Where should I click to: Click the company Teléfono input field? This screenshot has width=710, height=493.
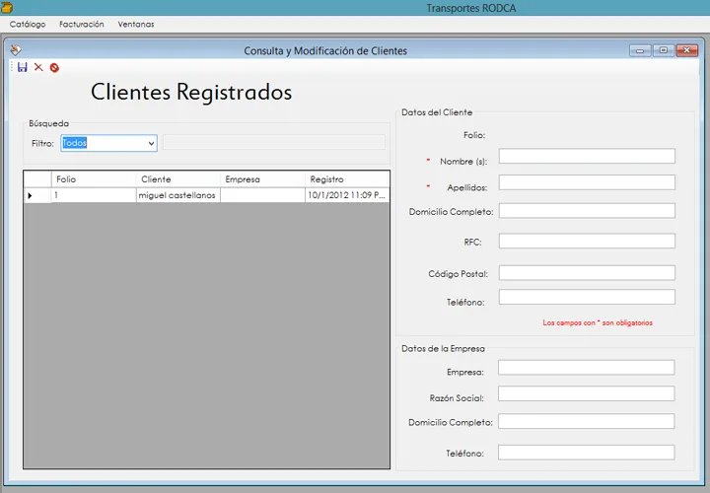[x=587, y=453]
